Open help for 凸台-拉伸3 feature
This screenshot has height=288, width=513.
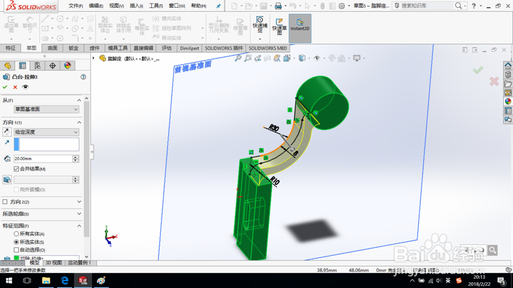pos(84,77)
